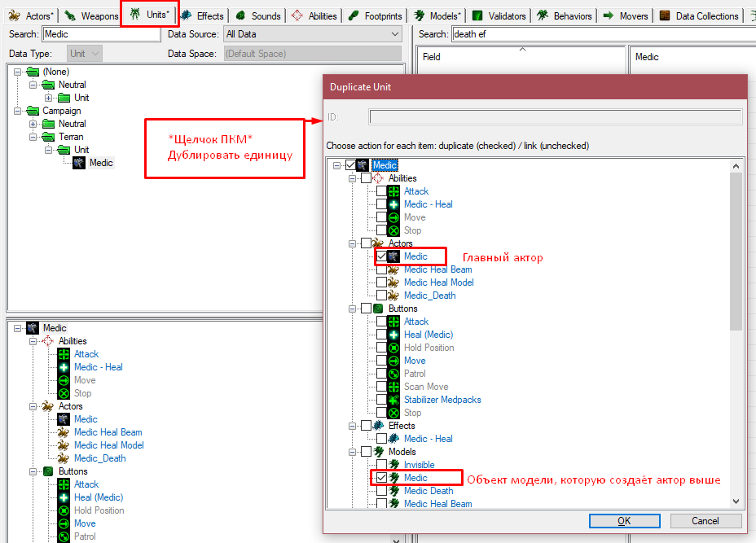Click the Medic Heal Model actor icon in dialog

point(394,282)
